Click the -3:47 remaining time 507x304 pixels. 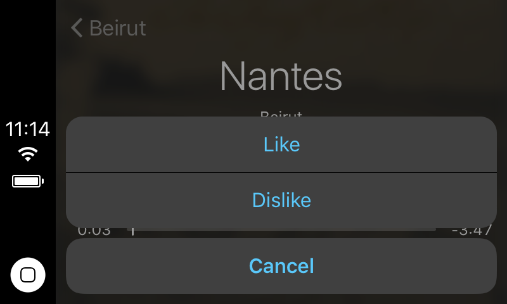pos(472,231)
